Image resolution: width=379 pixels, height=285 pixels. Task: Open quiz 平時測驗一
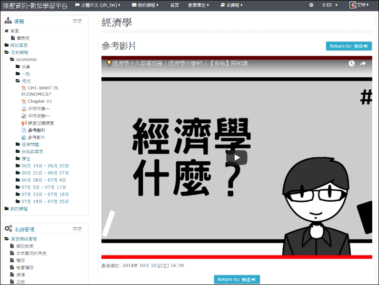click(x=39, y=116)
